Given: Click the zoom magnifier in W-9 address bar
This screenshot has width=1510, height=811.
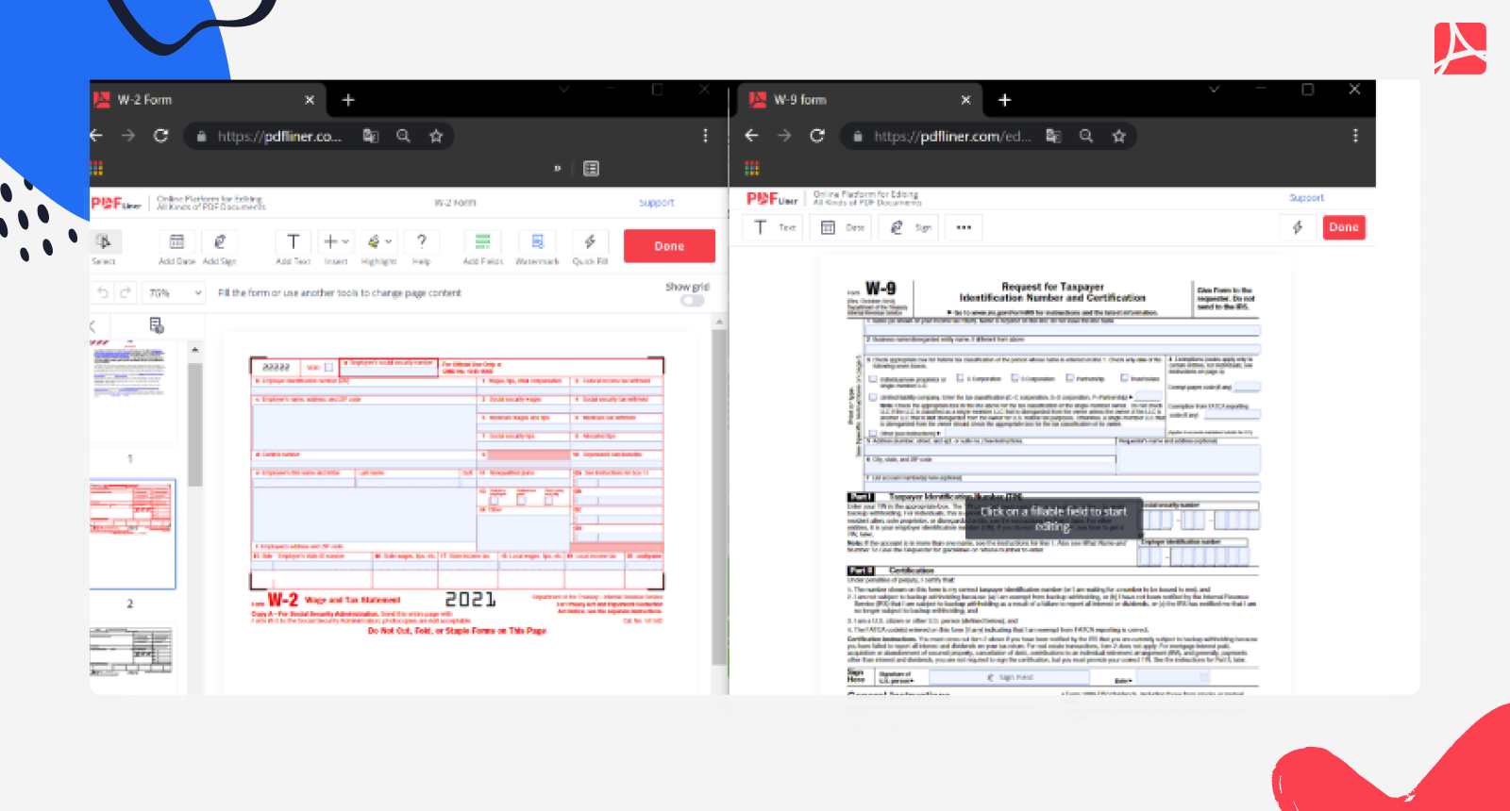Looking at the screenshot, I should coord(1086,136).
